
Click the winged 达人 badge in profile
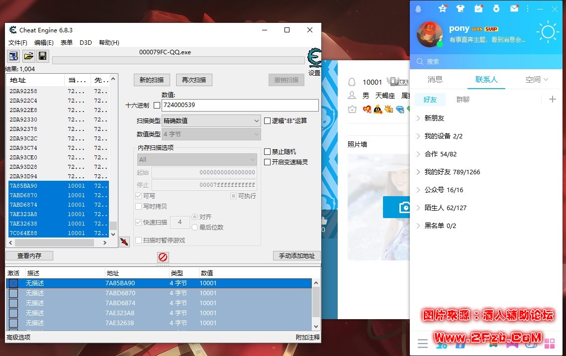pos(397,82)
